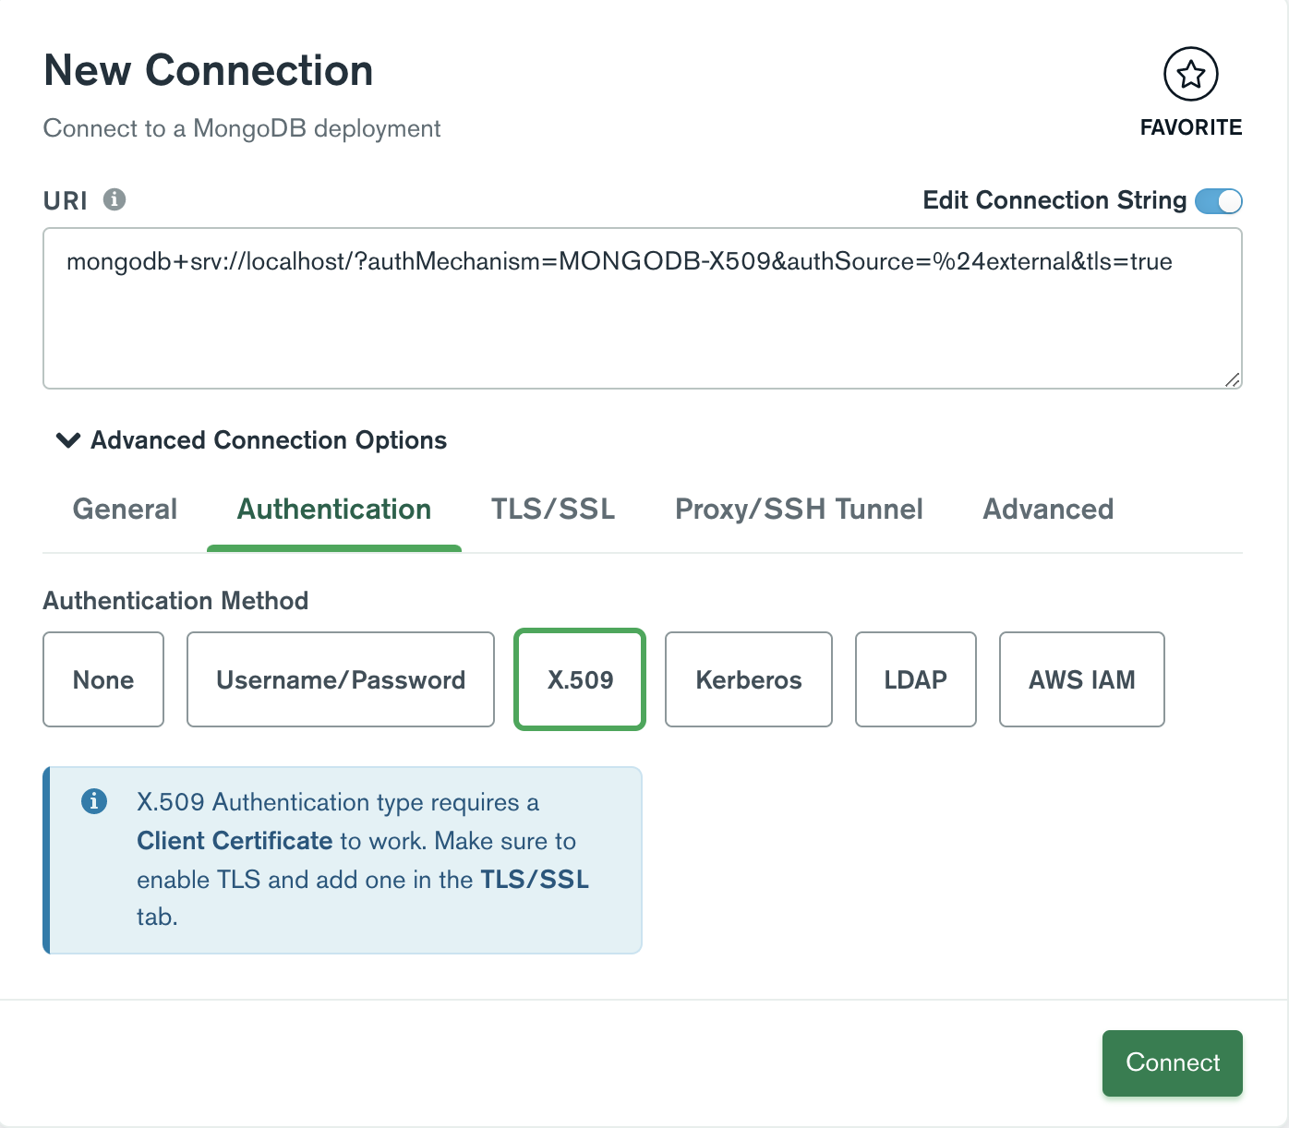Choose Username/Password authentication method
The width and height of the screenshot is (1289, 1128).
pos(341,679)
